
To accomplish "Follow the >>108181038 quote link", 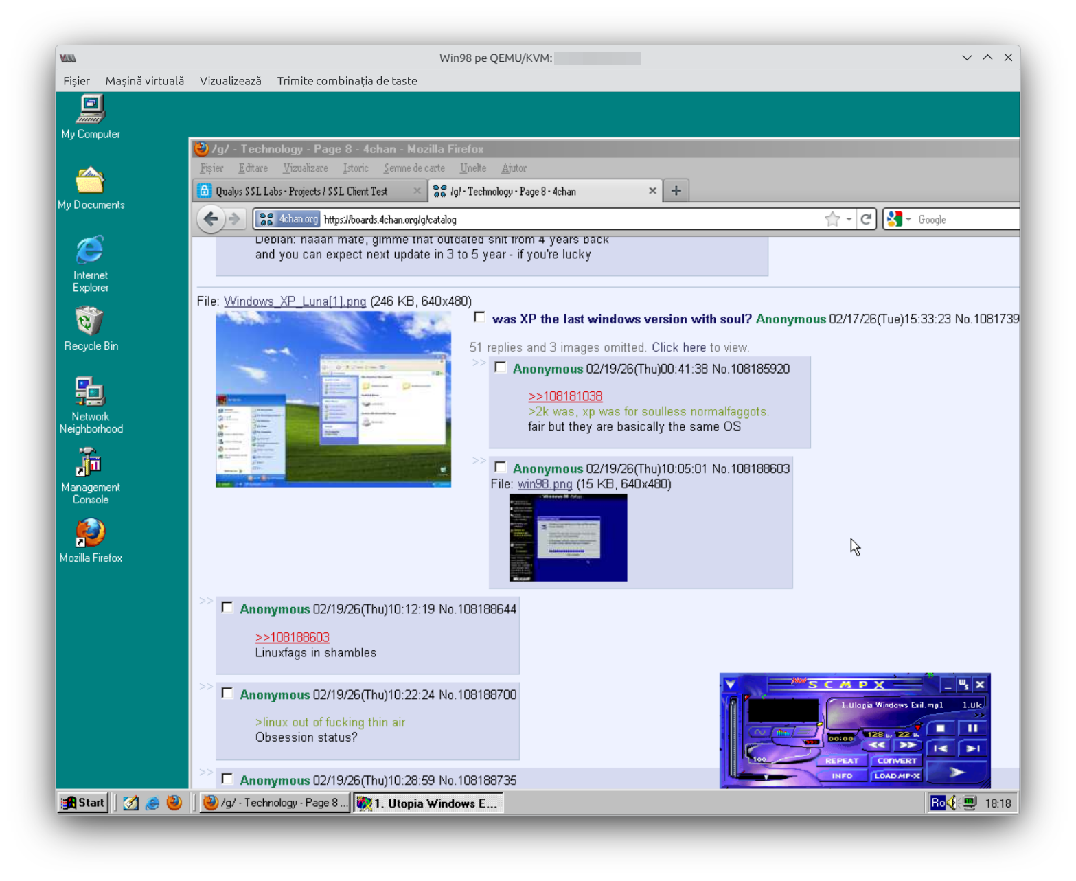I will (565, 396).
